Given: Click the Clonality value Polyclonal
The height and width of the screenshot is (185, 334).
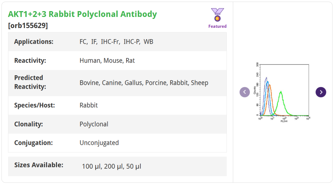Looking at the screenshot, I should 94,124.
